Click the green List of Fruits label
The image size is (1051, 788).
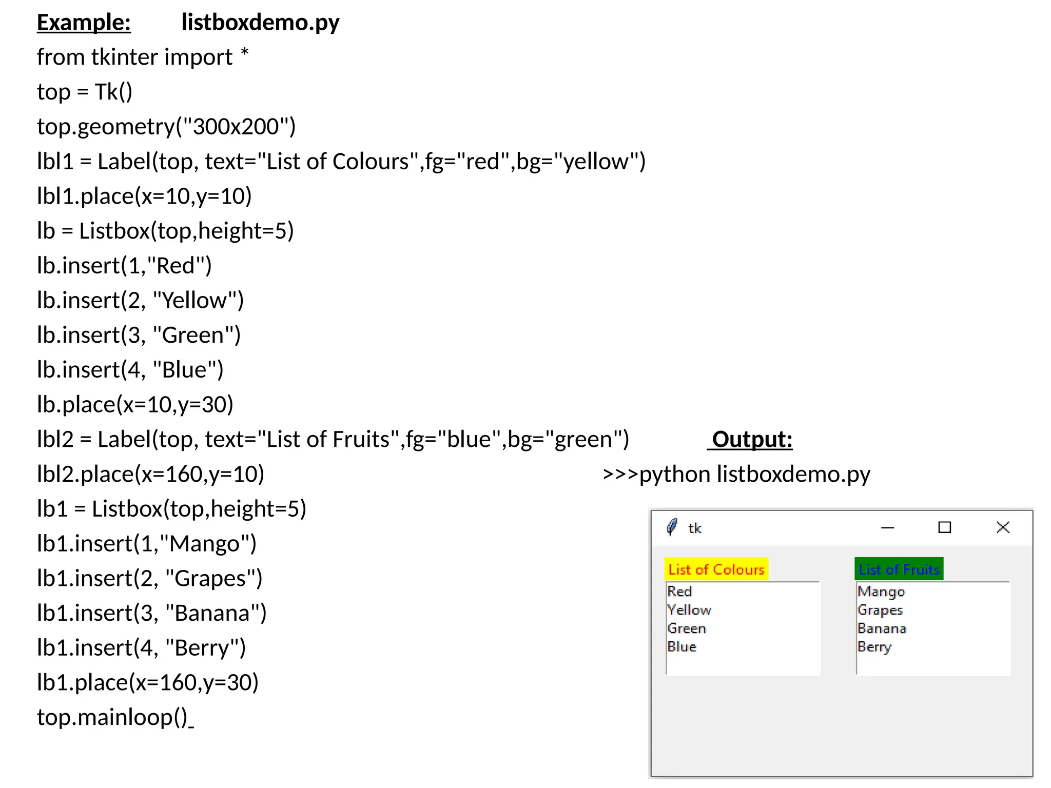coord(899,569)
